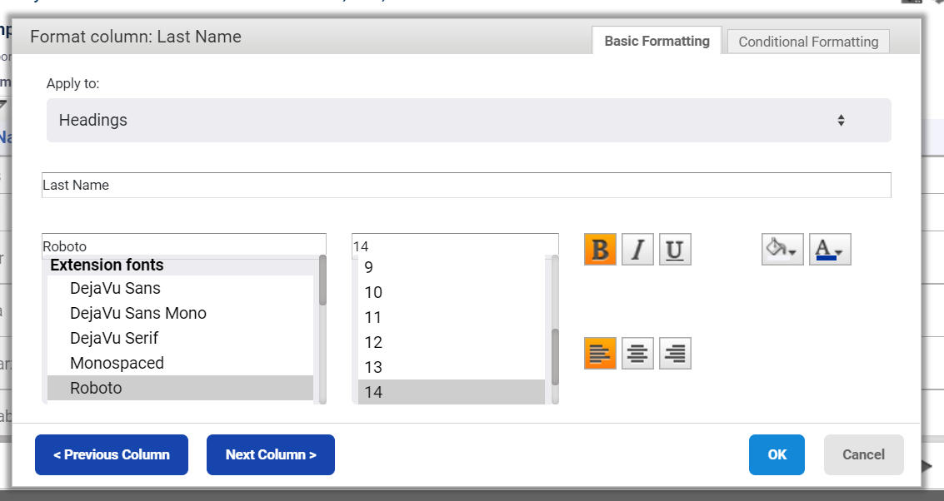Viewport: 944px width, 501px height.
Task: Open the font color picker
Action: (830, 250)
